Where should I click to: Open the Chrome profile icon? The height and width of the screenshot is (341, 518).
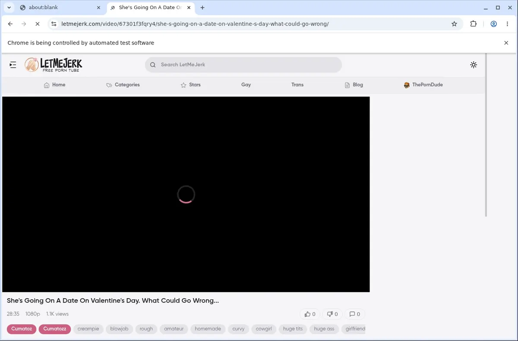[x=494, y=24]
